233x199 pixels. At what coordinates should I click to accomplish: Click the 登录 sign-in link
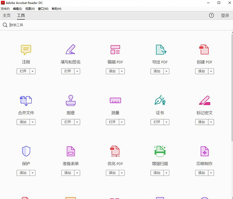click(225, 16)
